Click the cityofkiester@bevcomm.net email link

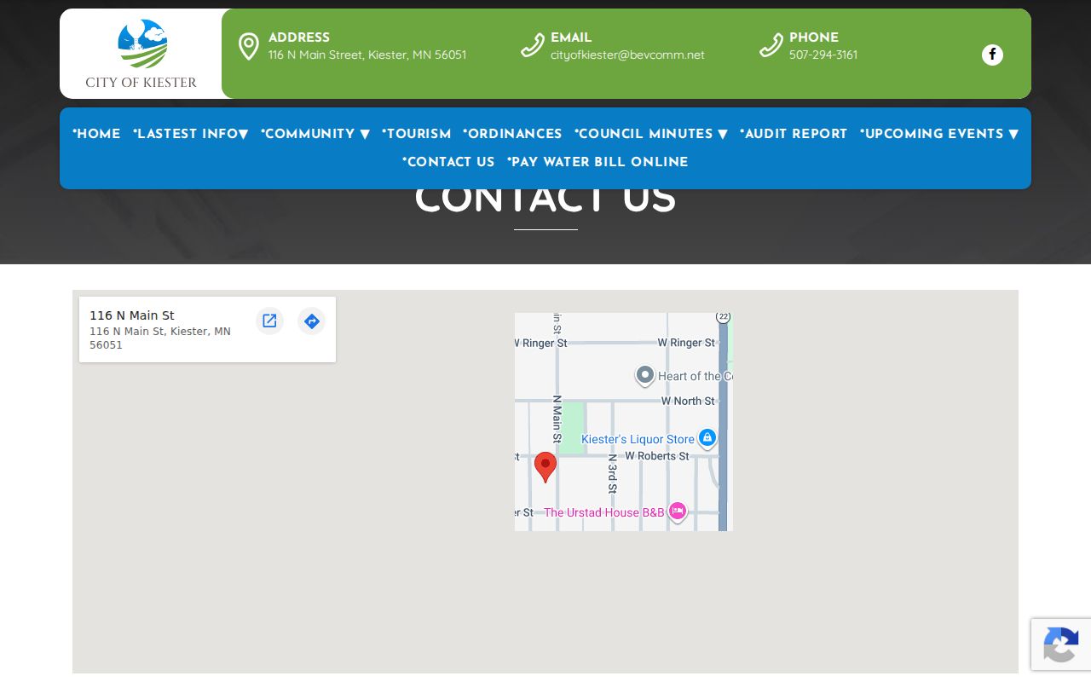(x=627, y=55)
